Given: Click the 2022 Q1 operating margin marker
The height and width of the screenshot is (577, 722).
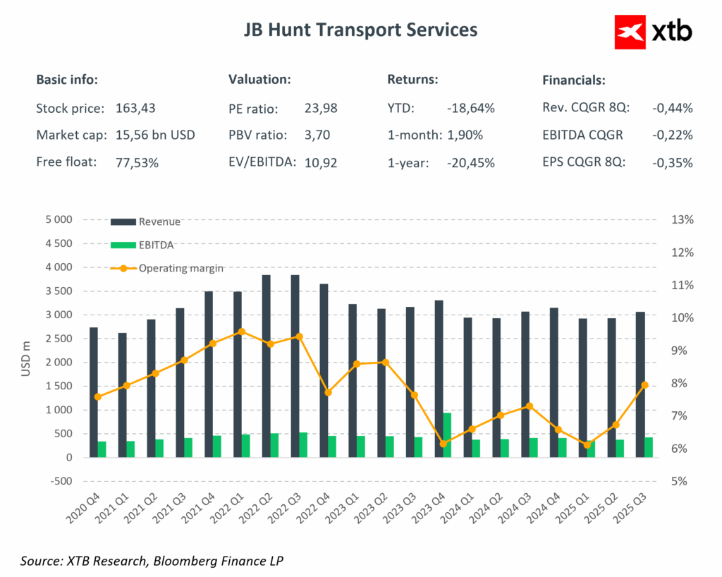Looking at the screenshot, I should (x=241, y=332).
